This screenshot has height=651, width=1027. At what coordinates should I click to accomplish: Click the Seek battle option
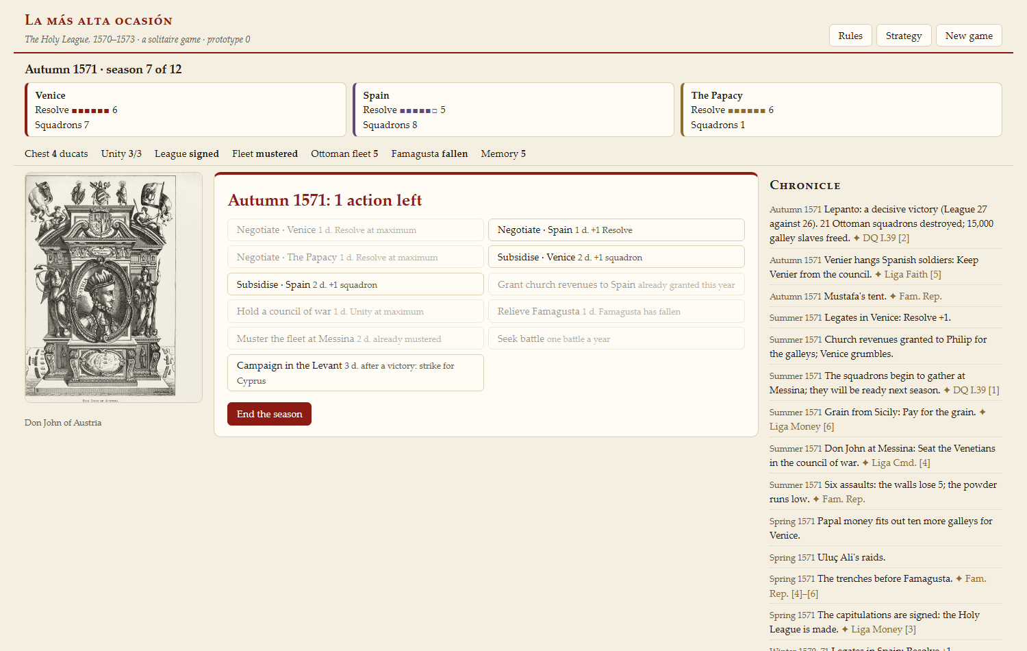coord(616,339)
